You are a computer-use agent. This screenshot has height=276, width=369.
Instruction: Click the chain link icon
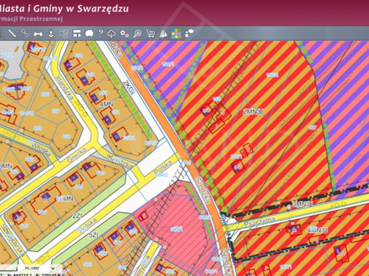pos(25,33)
